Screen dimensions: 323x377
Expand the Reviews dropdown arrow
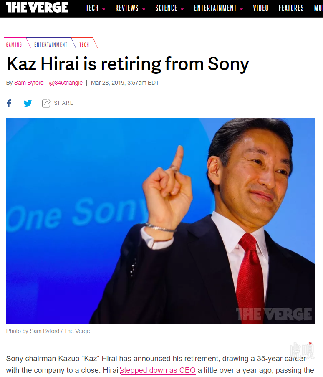point(144,9)
